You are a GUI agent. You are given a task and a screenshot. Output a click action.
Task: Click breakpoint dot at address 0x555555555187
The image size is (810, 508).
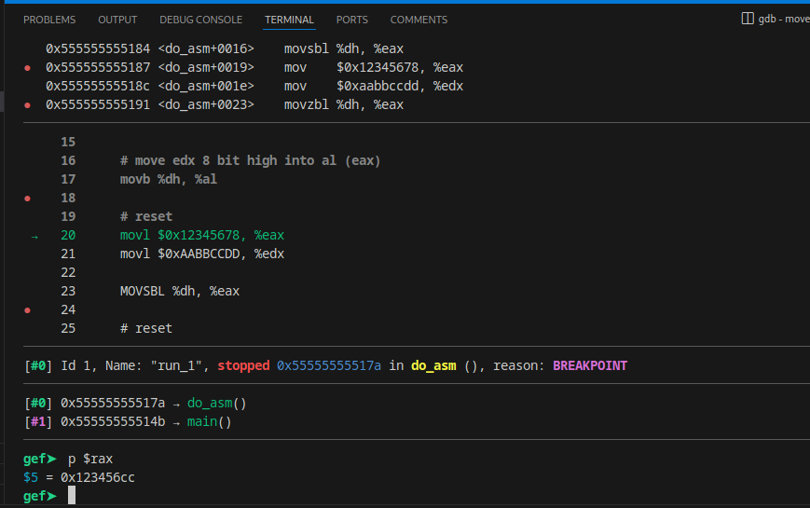click(28, 68)
